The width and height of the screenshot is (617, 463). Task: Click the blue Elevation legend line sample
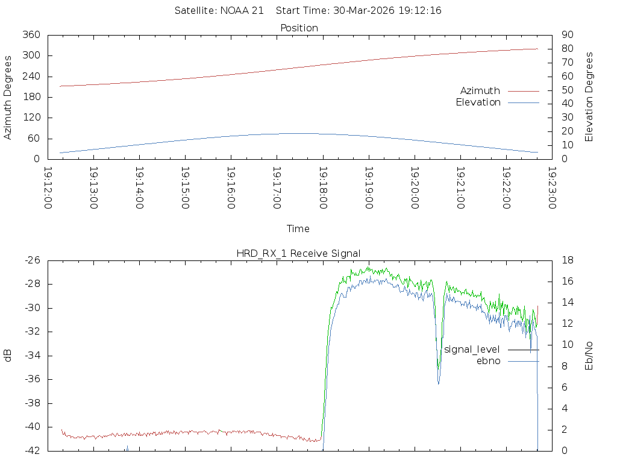click(523, 102)
